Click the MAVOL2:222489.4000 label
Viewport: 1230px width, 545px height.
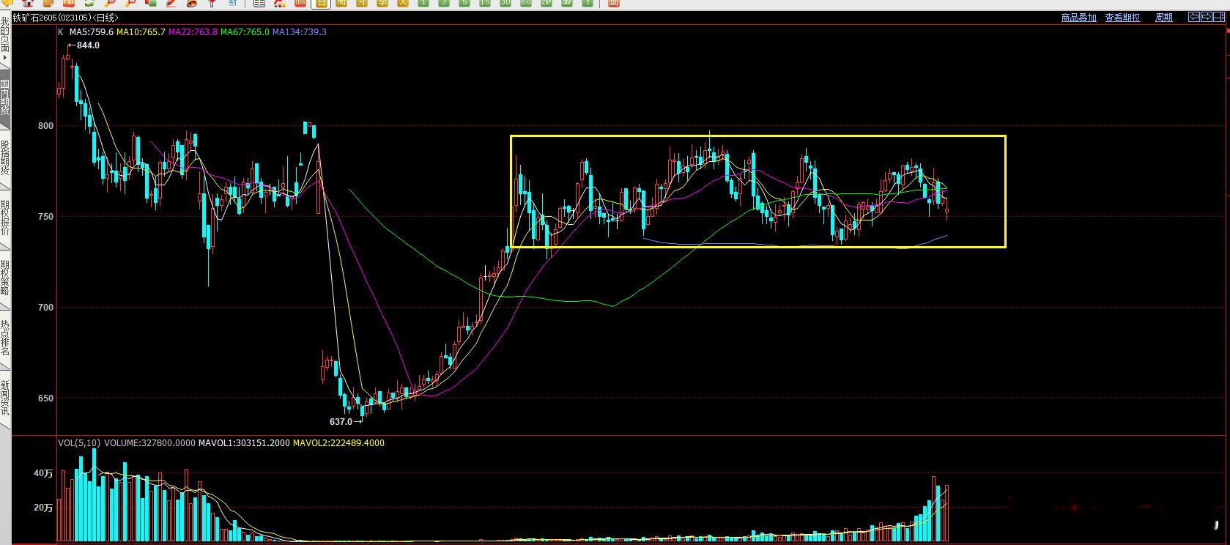[338, 443]
